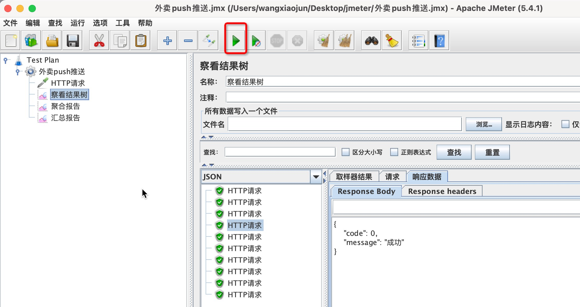The width and height of the screenshot is (580, 307).
Task: Open the Templates icon in the toolbar
Action: click(x=31, y=40)
